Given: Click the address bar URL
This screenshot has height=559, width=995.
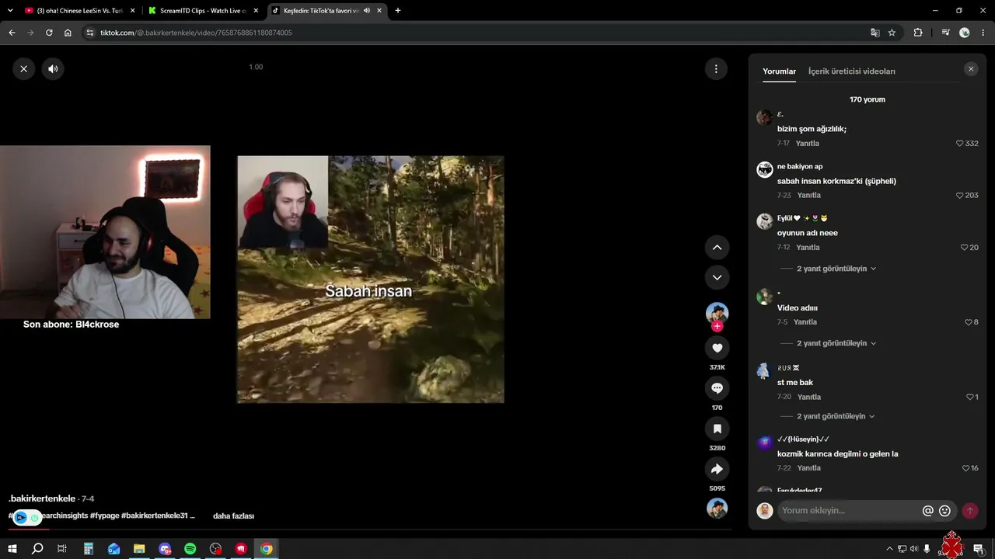Looking at the screenshot, I should pos(196,33).
